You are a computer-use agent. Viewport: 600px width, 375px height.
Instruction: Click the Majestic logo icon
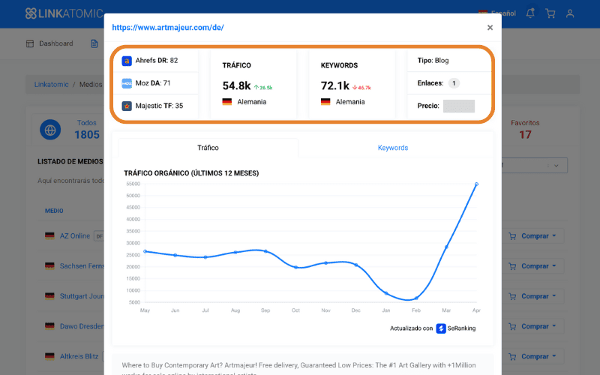(x=127, y=106)
